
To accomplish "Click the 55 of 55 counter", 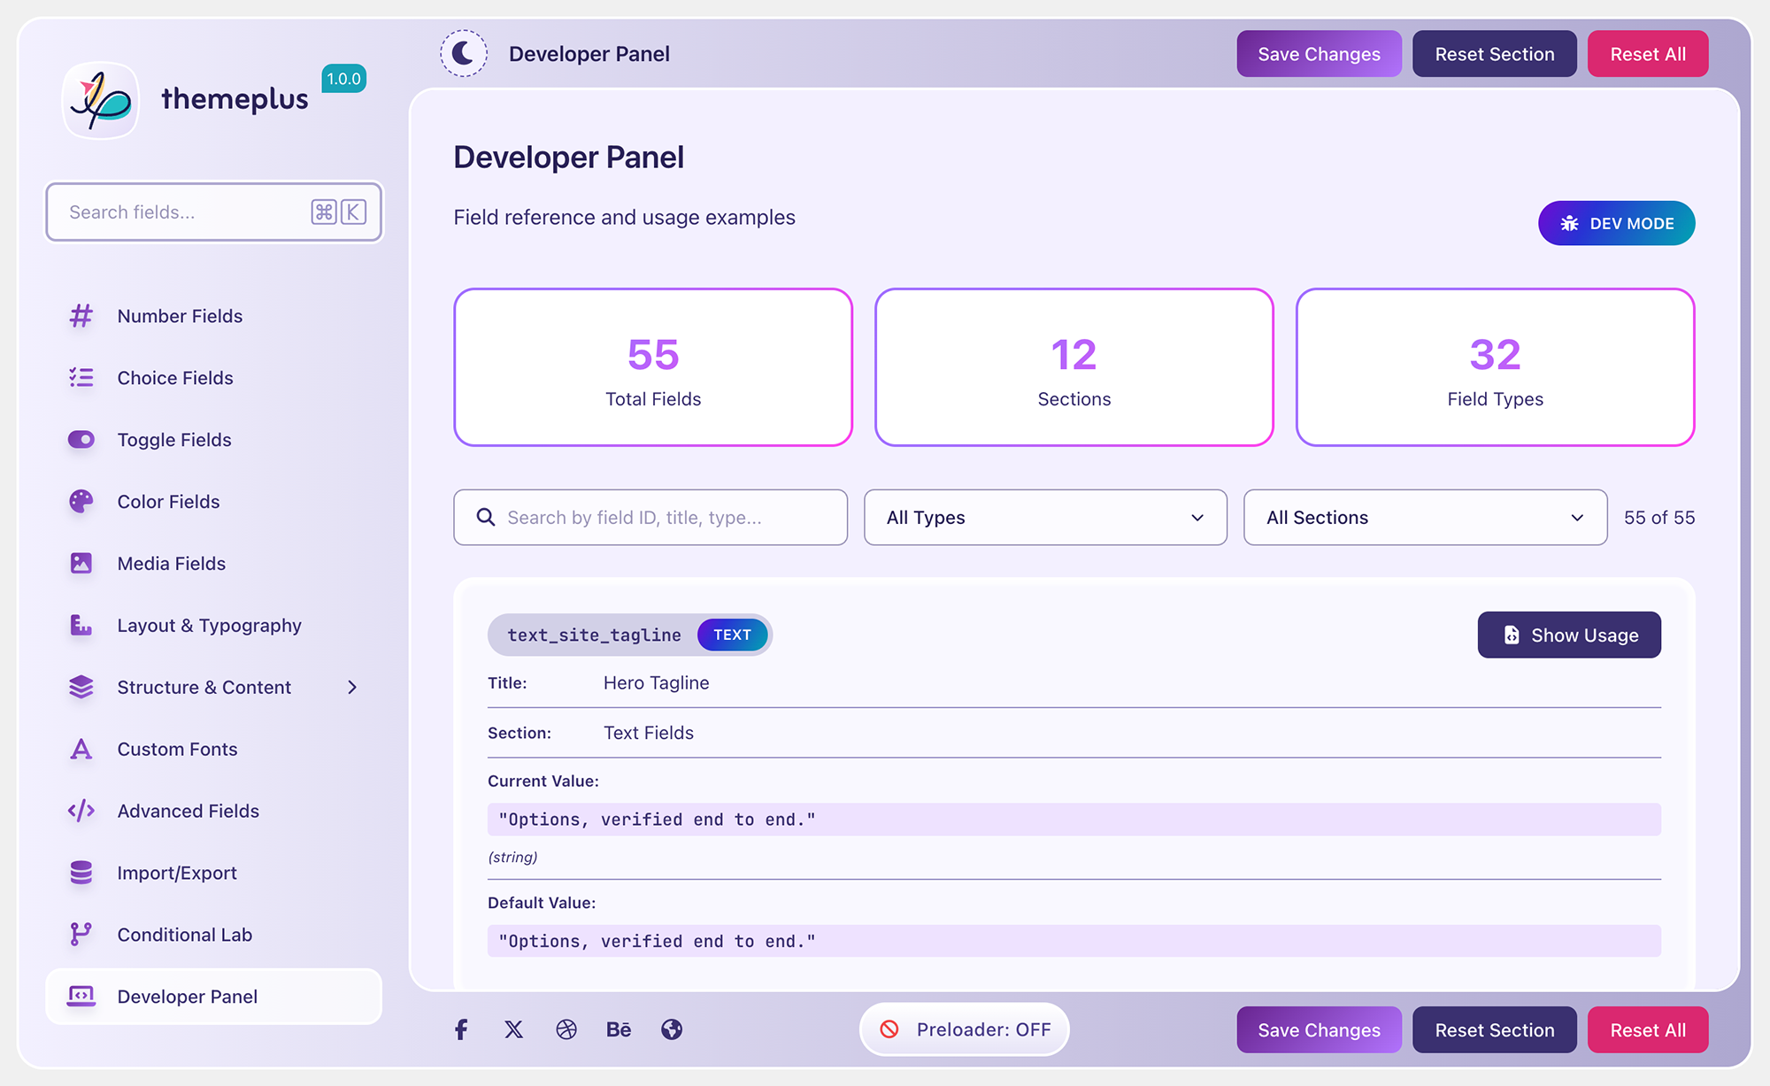I will (x=1659, y=518).
